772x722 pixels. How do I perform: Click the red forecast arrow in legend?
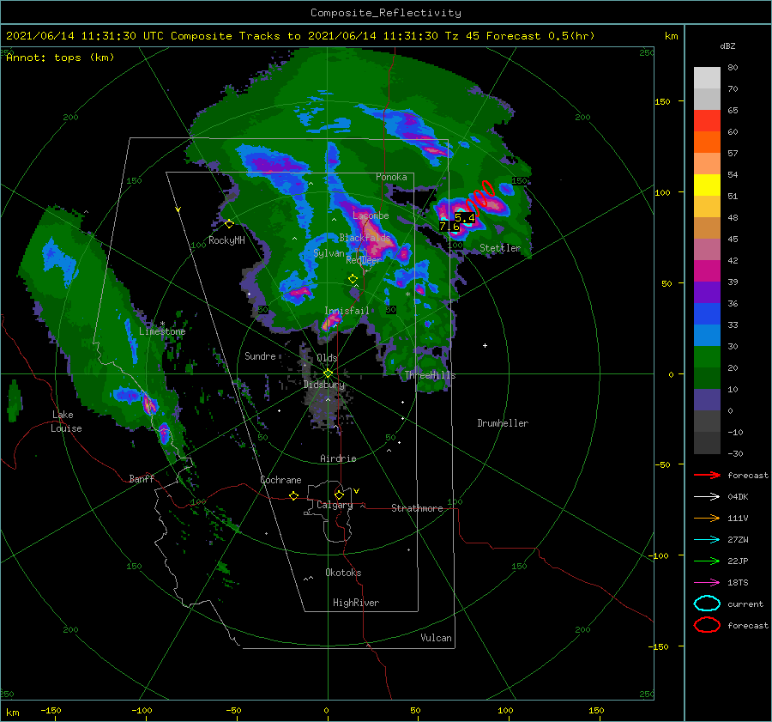point(707,475)
